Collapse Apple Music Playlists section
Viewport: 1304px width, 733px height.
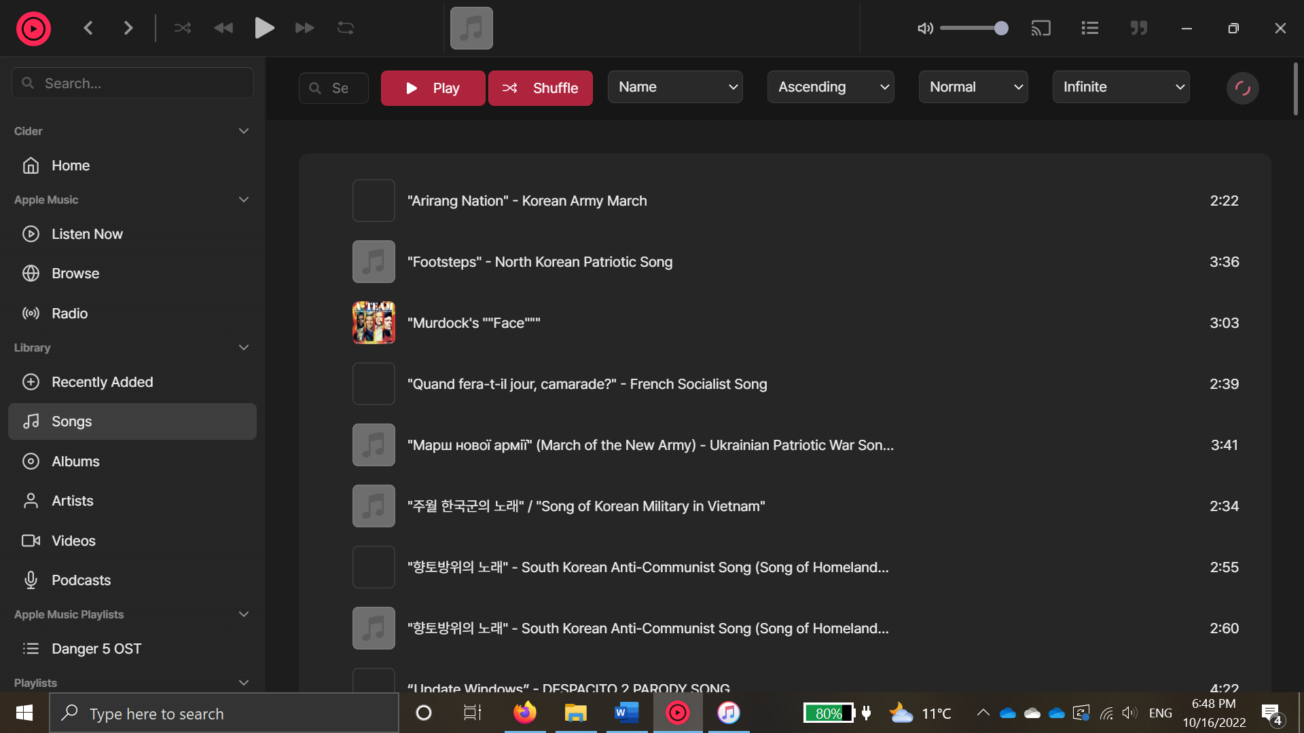pos(244,614)
